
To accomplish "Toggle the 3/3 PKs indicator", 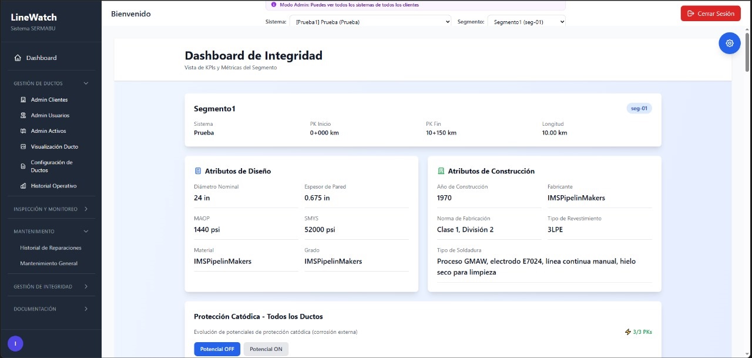I will [x=638, y=332].
